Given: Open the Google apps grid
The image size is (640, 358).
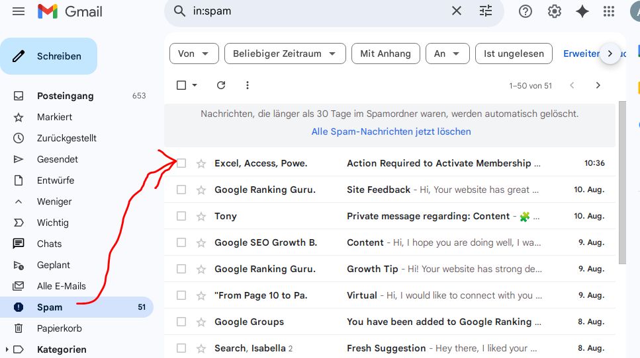Looking at the screenshot, I should [x=609, y=11].
